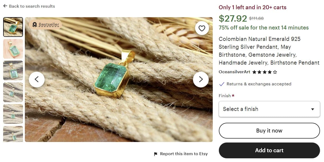Viewport: 324px width, 162px height.
Task: Select the third thumbnail image
Action: pyautogui.click(x=13, y=70)
